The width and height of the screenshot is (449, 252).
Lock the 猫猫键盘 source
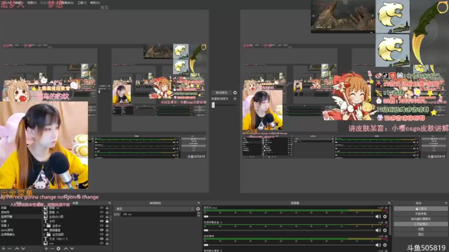point(107,230)
